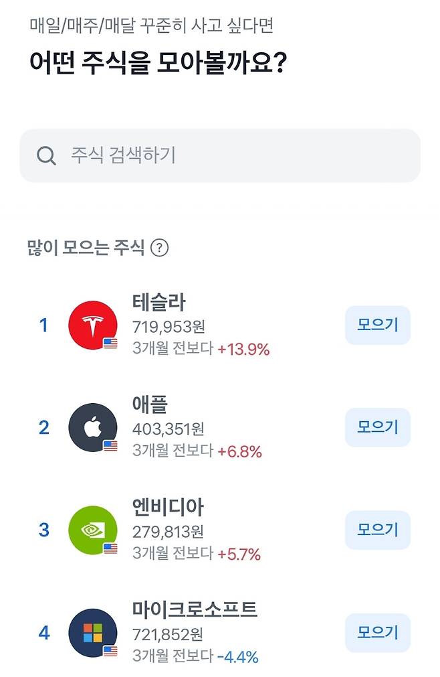Open the 엔비디아 stock name

coord(167,508)
